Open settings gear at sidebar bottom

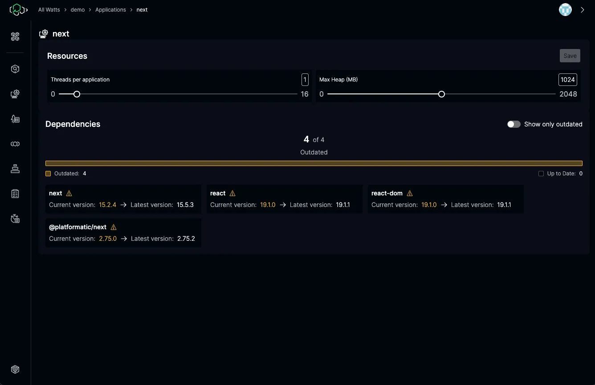15,369
